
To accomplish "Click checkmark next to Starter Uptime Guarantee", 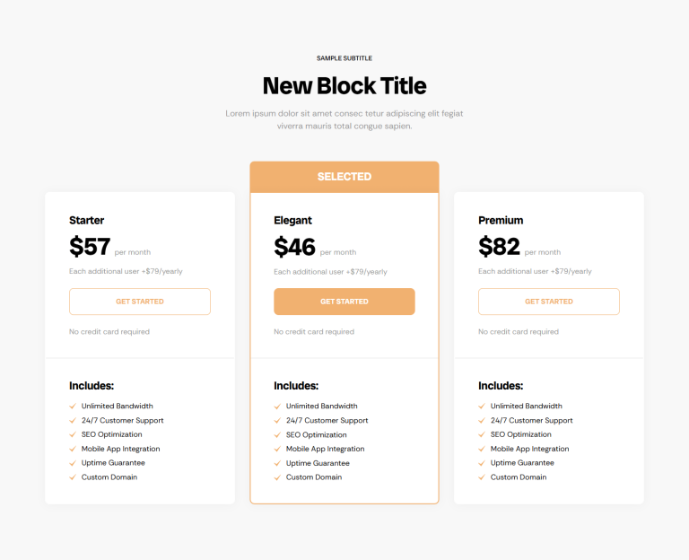I will 73,463.
